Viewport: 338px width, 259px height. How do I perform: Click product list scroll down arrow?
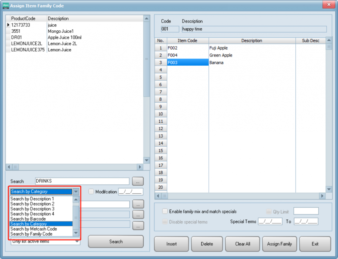point(147,160)
